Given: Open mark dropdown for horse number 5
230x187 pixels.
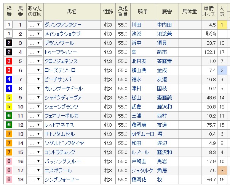Looking at the screenshot, I should pyautogui.click(x=35, y=61).
